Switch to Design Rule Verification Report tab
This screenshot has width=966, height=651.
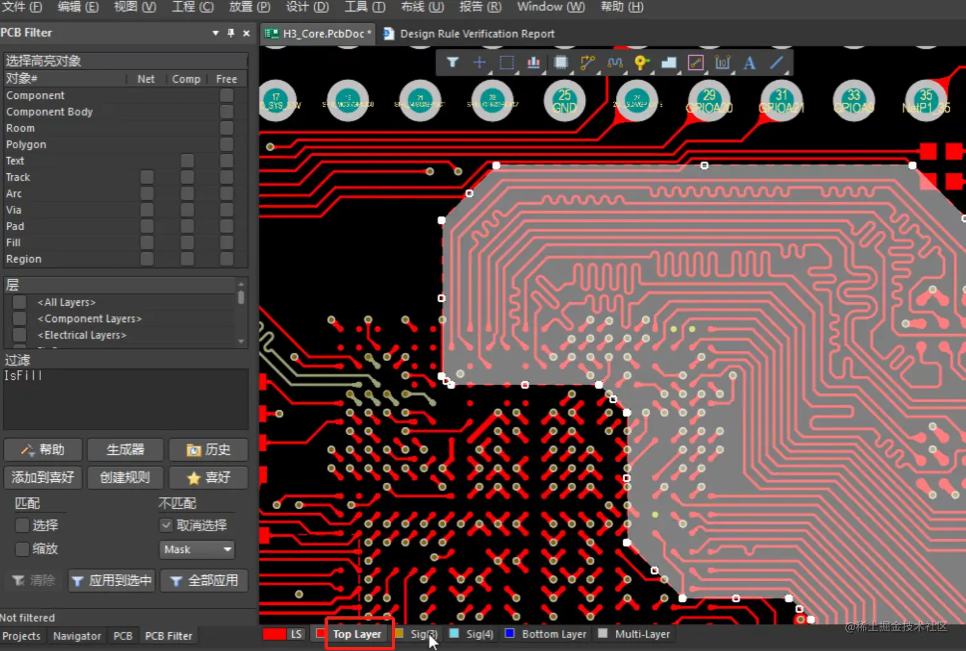point(477,34)
